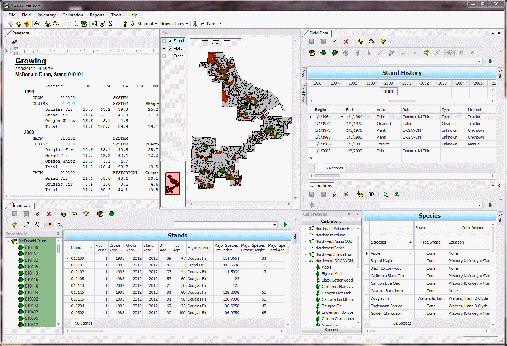The image size is (507, 346).
Task: Click the Calibrations header button in tree panel
Action: (331, 221)
